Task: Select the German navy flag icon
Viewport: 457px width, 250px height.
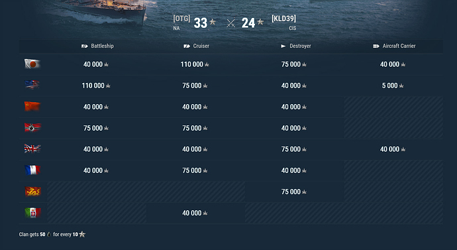Action: 32,127
